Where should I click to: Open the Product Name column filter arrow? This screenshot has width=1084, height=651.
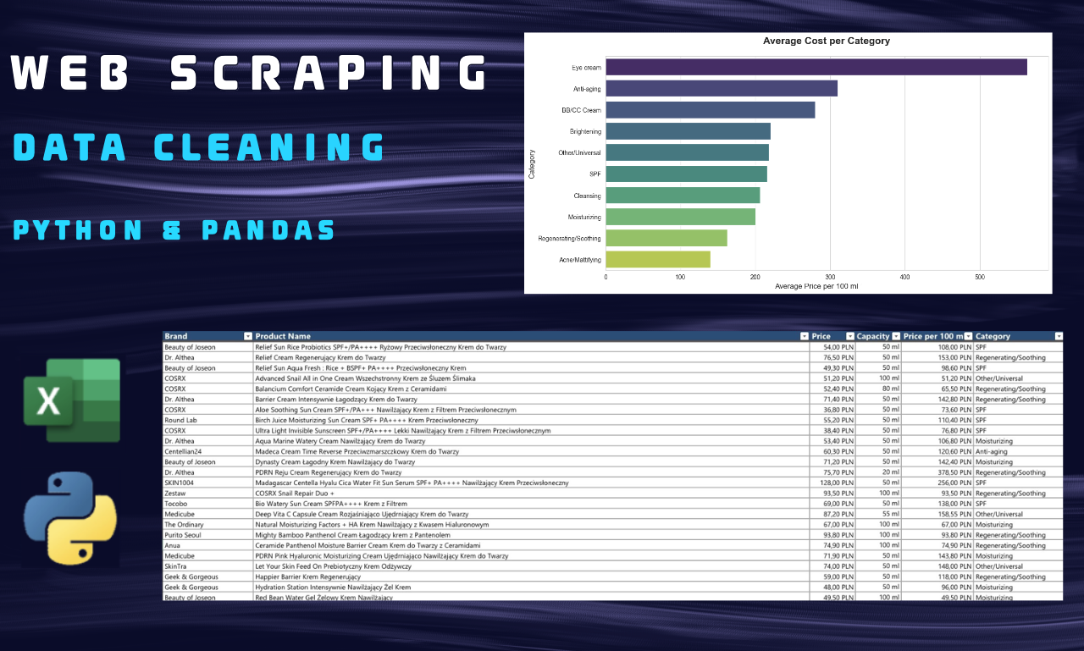[x=804, y=336]
